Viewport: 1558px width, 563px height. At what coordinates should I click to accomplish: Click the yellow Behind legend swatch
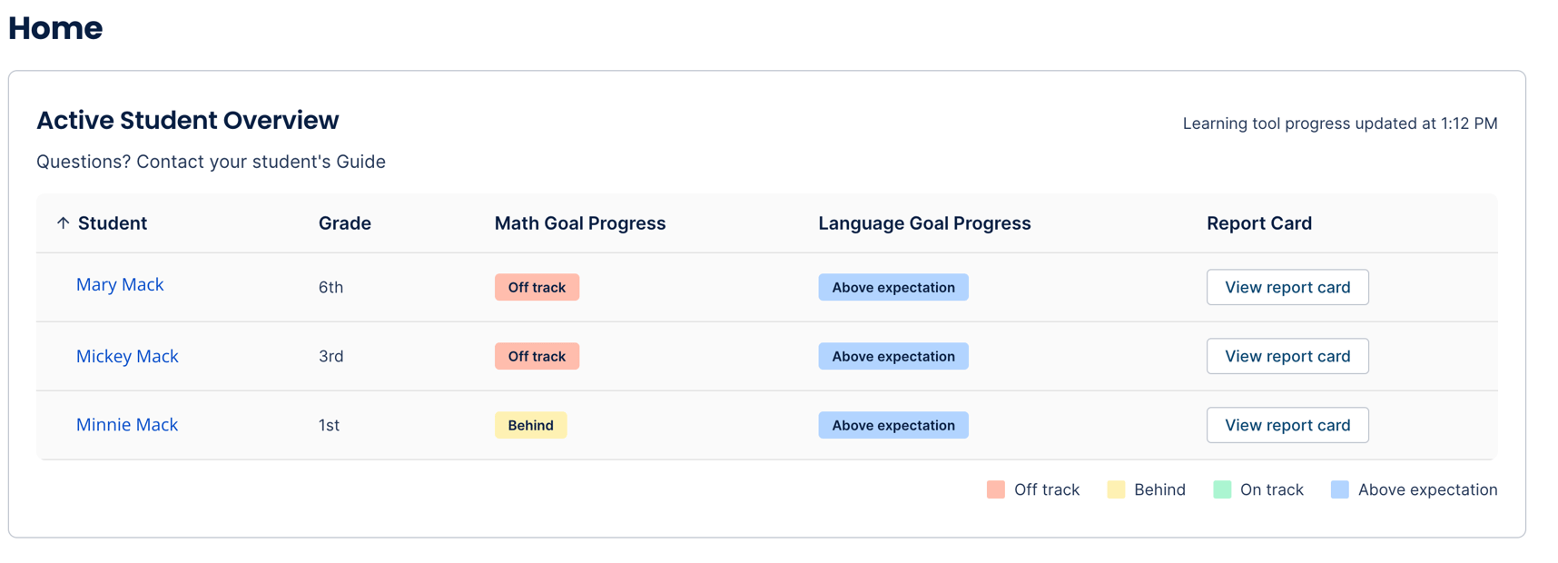[x=1115, y=489]
